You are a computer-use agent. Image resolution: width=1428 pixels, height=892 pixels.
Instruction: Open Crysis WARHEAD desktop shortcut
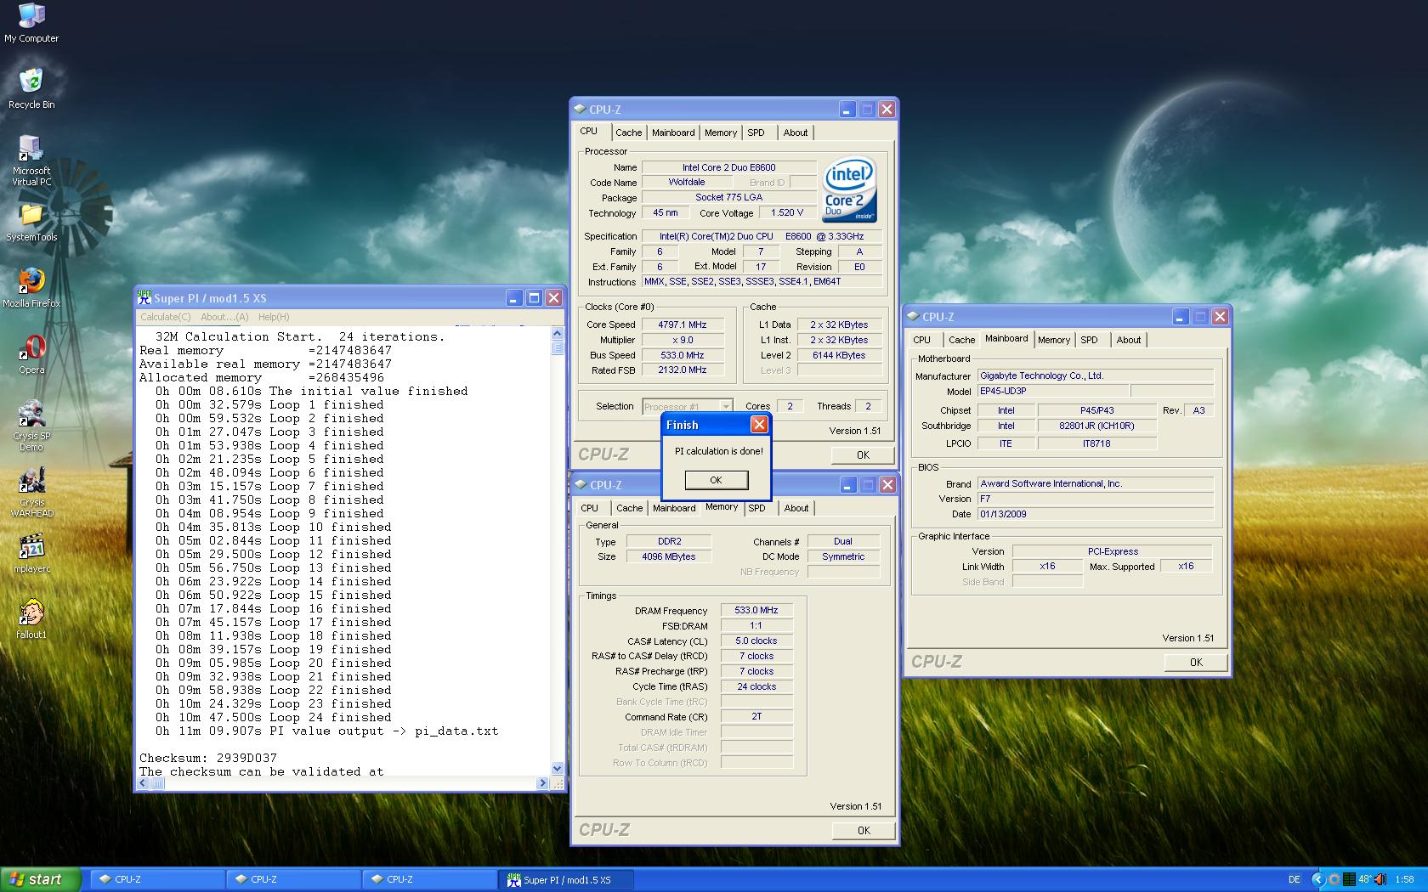(31, 483)
